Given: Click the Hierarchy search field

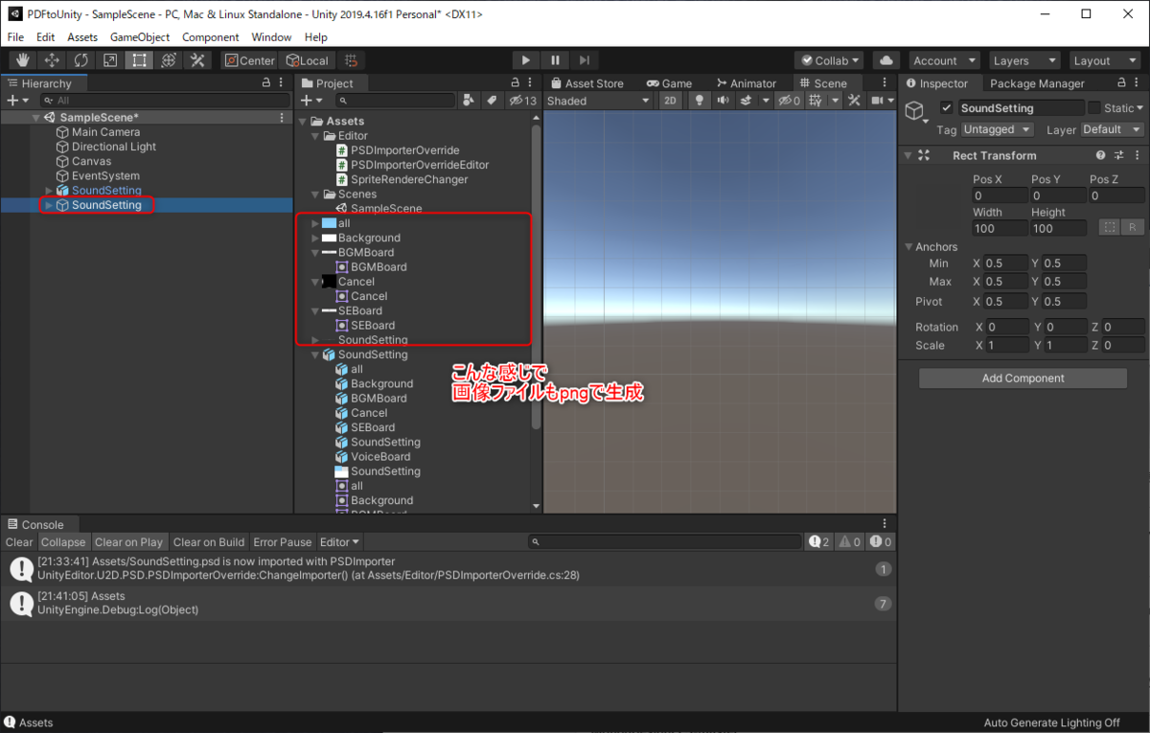Looking at the screenshot, I should 166,101.
